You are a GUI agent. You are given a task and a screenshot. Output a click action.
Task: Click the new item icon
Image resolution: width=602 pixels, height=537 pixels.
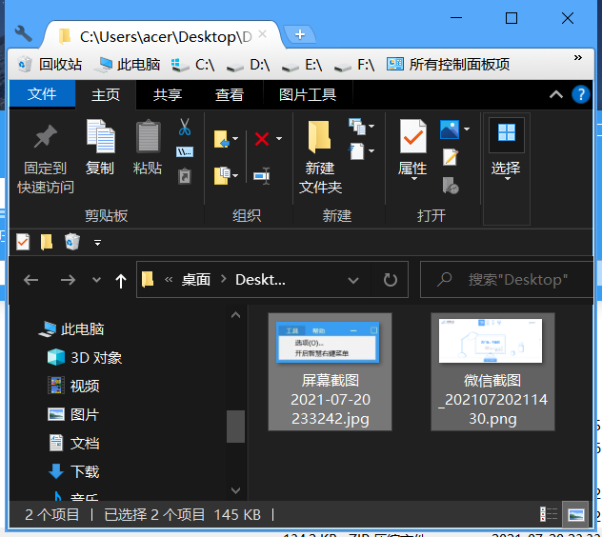(357, 127)
